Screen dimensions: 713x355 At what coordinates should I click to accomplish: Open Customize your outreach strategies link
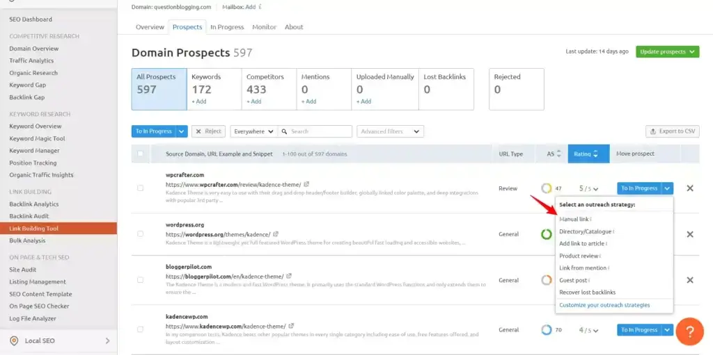coord(604,305)
